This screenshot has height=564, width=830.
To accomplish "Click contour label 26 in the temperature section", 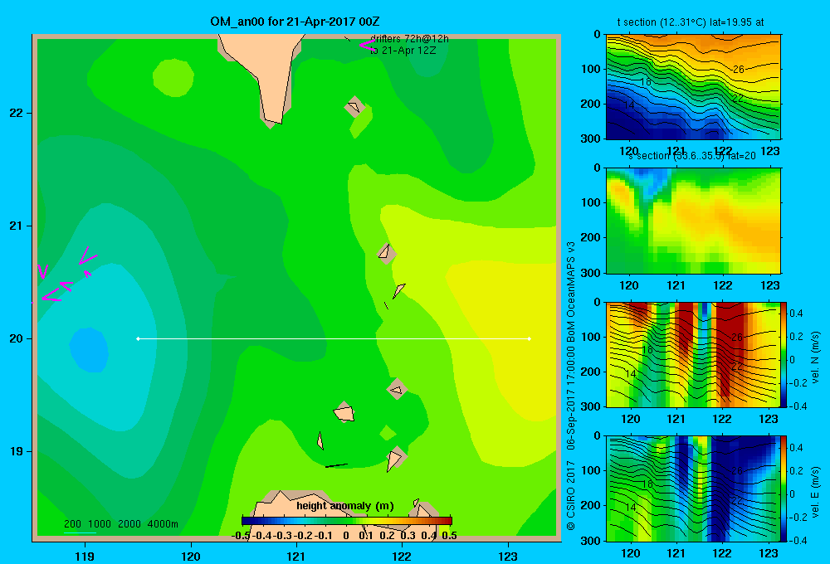I will pyautogui.click(x=739, y=70).
